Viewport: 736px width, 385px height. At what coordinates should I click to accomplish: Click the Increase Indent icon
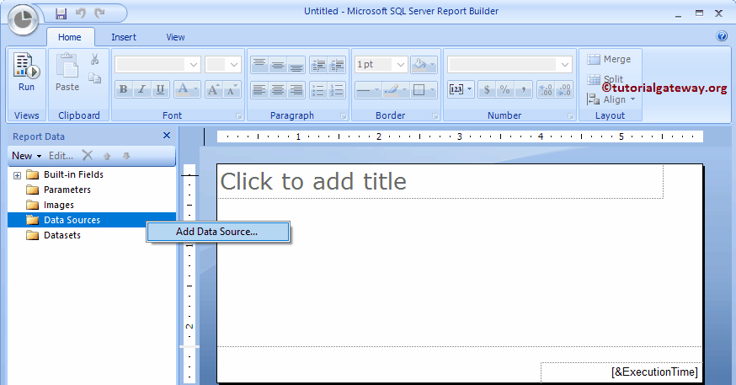point(337,65)
